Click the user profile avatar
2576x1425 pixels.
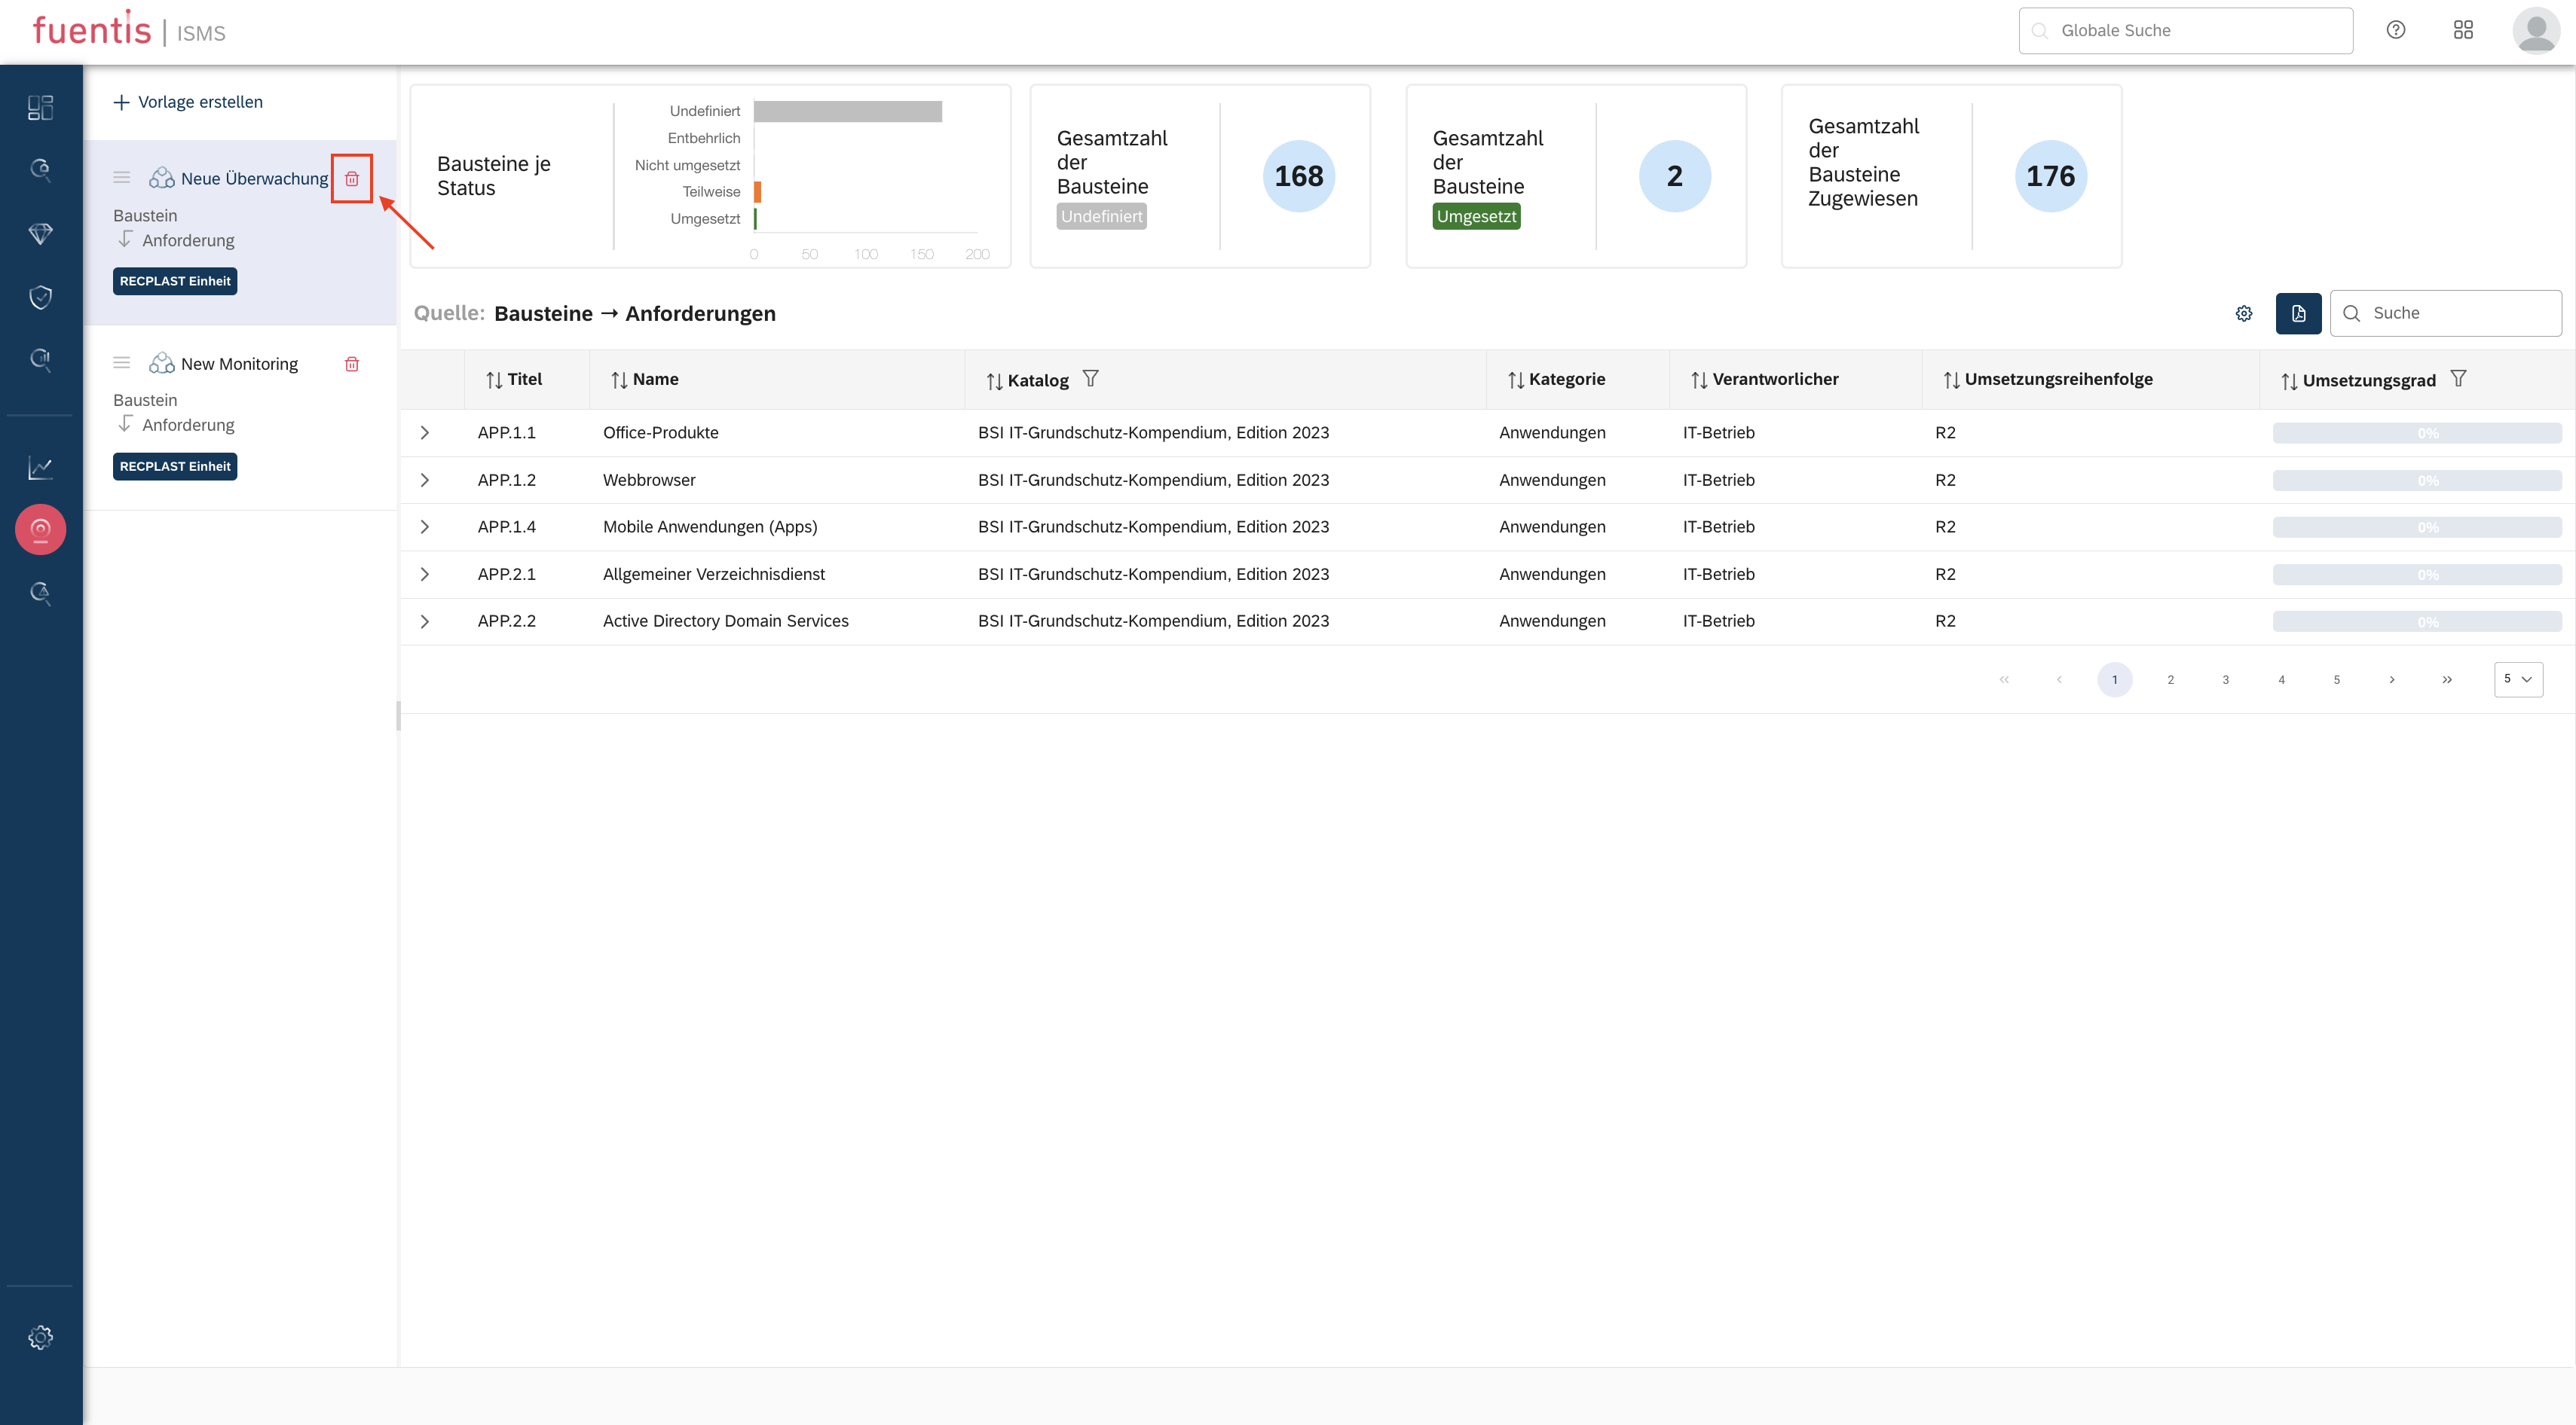point(2535,31)
